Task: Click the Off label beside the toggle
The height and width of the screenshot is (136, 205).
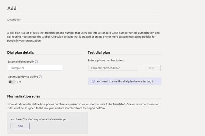Action: click(x=19, y=82)
